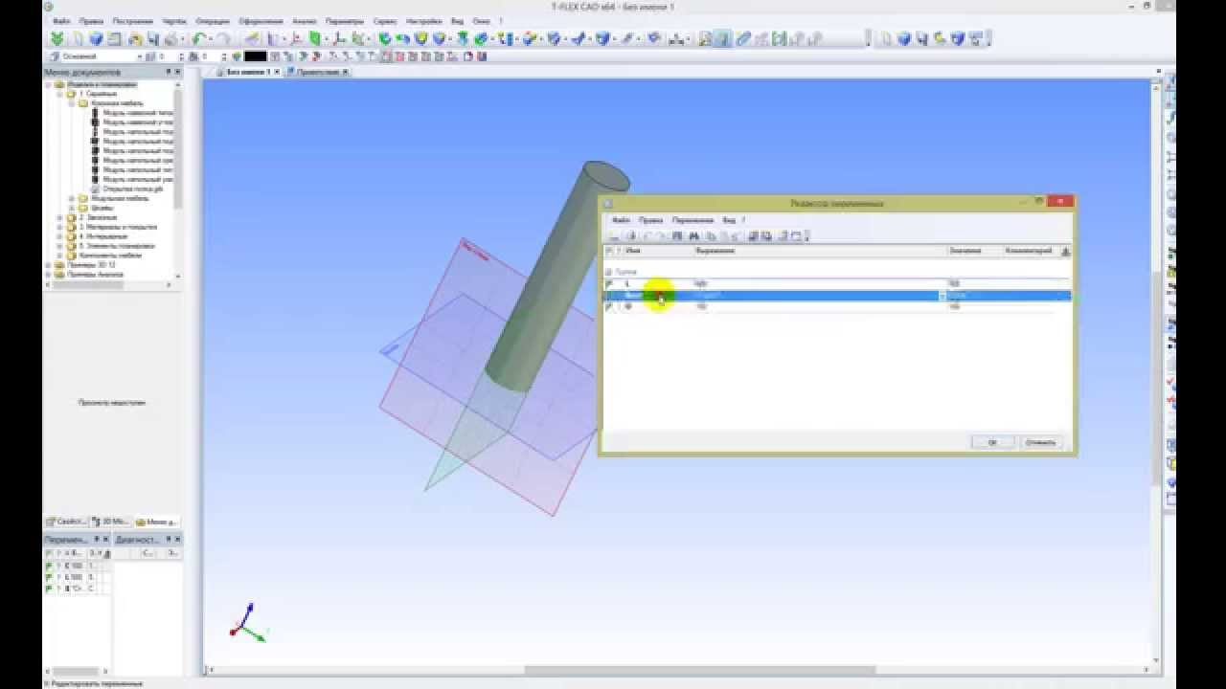Viewport: 1226px width, 689px height.
Task: Click the coordinate axes tool icon
Action: [x=338, y=39]
